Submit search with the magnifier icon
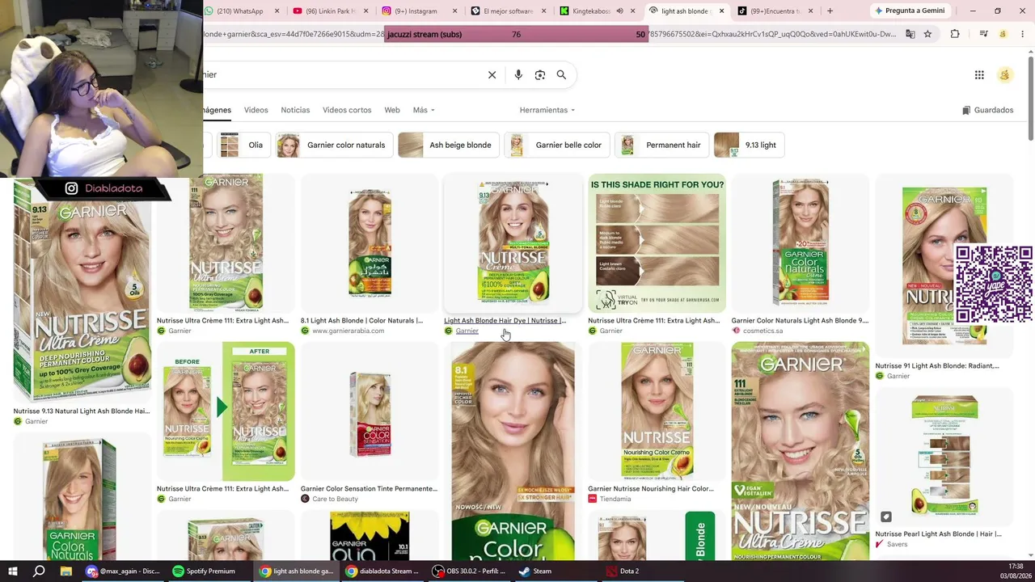The image size is (1035, 582). click(561, 75)
